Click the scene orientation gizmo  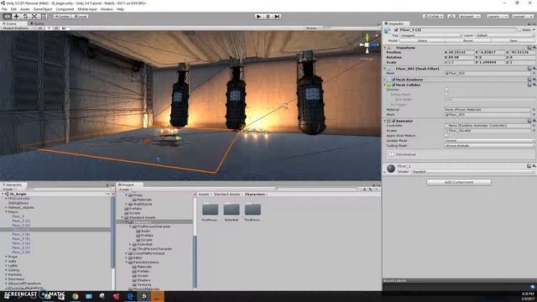(368, 44)
